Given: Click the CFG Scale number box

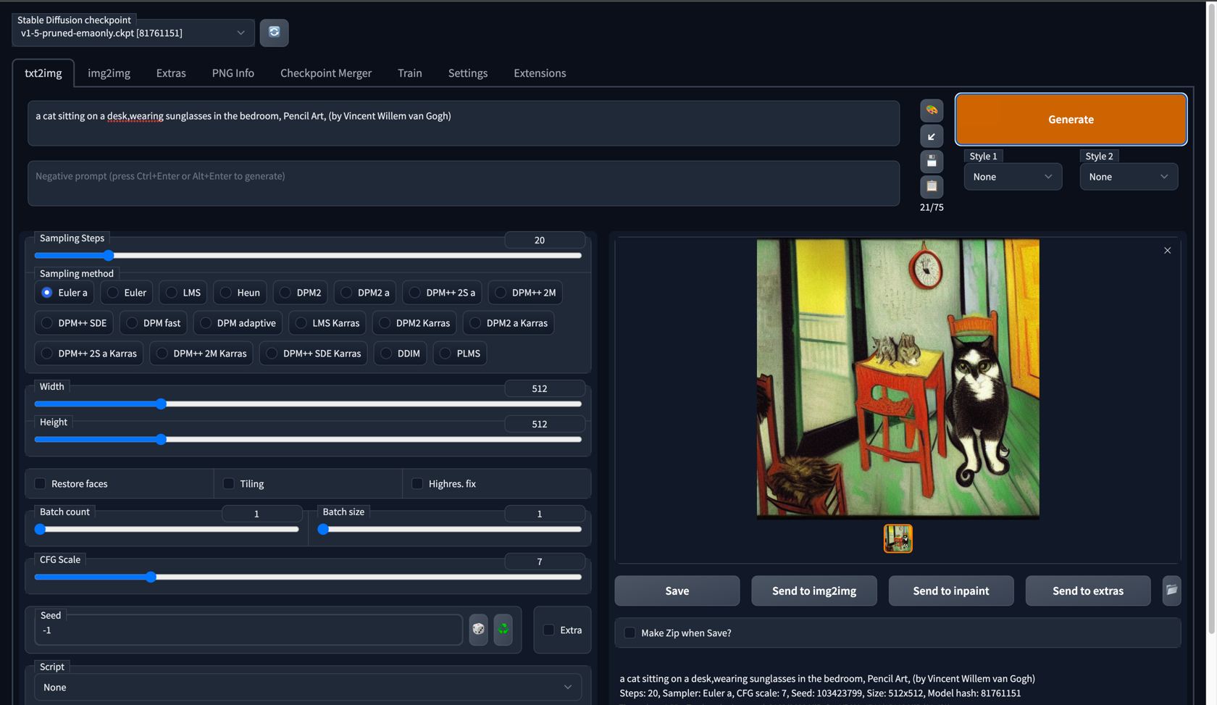Looking at the screenshot, I should pos(545,562).
